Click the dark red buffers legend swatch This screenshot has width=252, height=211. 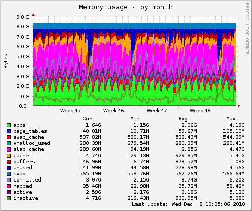[9, 162]
